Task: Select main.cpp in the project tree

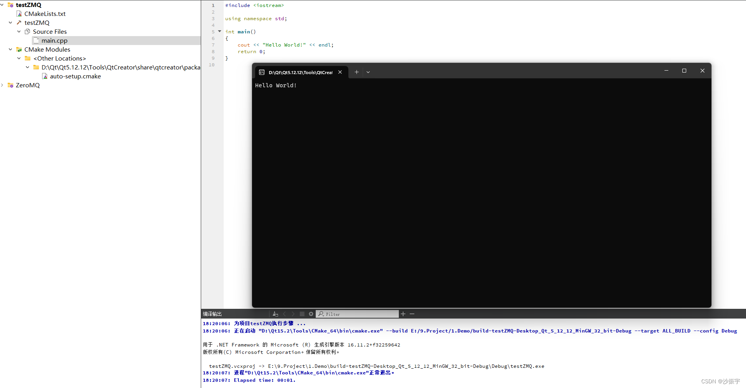Action: coord(54,40)
